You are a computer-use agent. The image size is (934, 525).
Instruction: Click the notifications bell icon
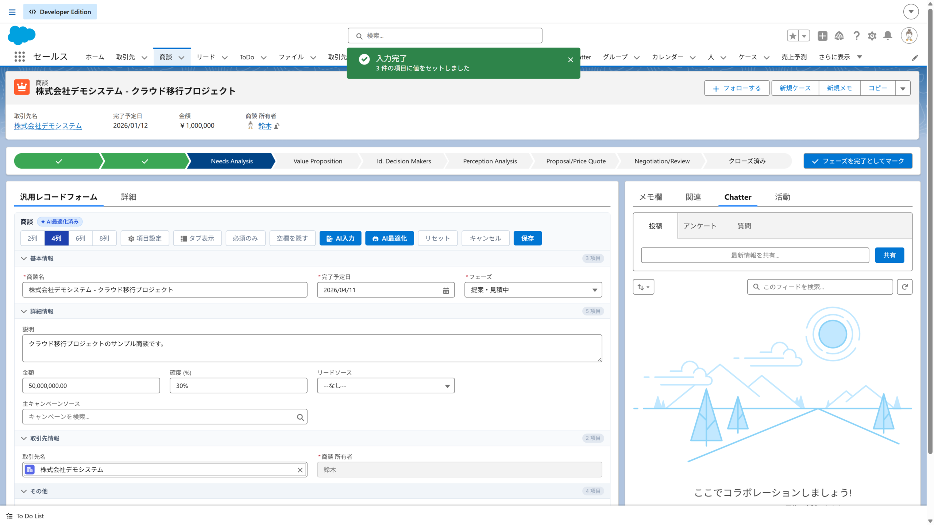click(x=888, y=36)
